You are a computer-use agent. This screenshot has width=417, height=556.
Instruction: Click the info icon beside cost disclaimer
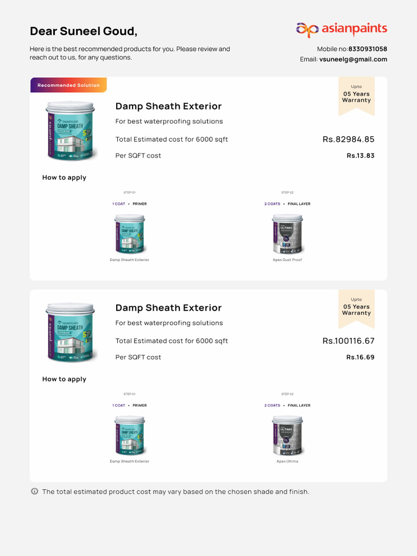pyautogui.click(x=35, y=491)
